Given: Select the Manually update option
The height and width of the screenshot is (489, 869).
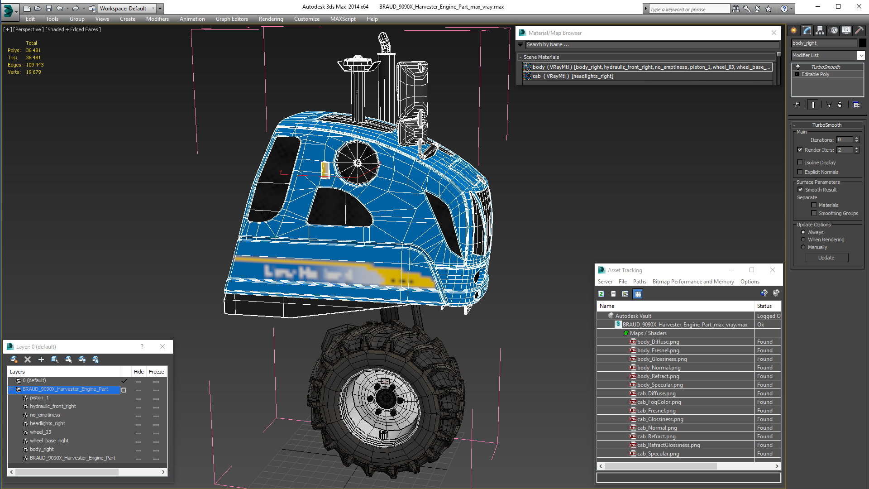Looking at the screenshot, I should [x=803, y=247].
